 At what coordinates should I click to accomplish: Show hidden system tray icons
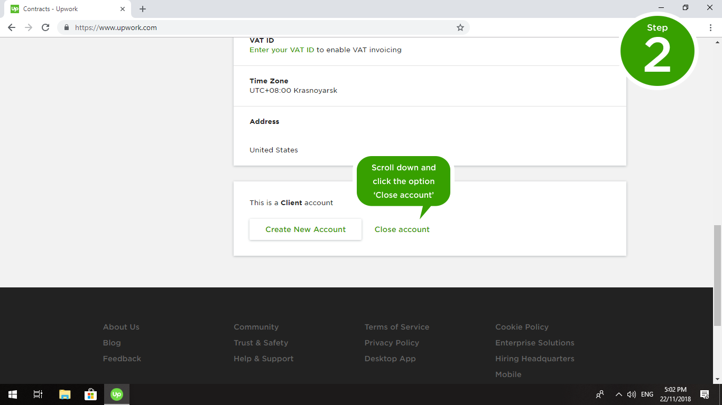(x=618, y=394)
